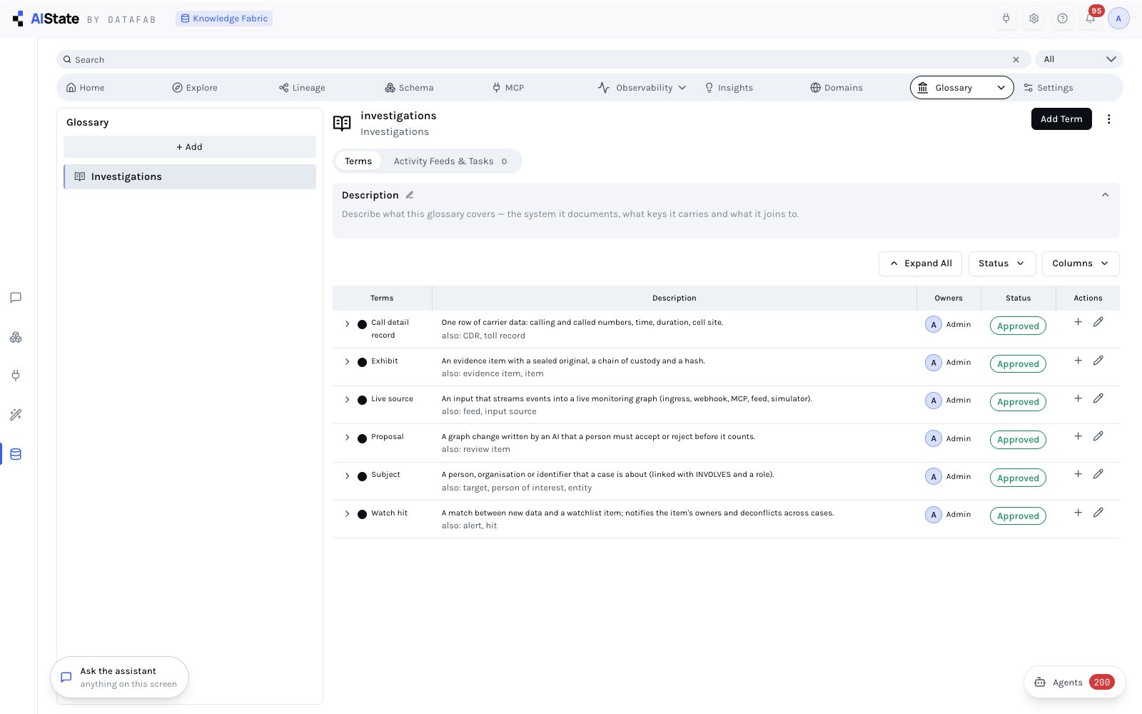This screenshot has height=714, width=1142.
Task: Open the Observability menu
Action: point(642,88)
